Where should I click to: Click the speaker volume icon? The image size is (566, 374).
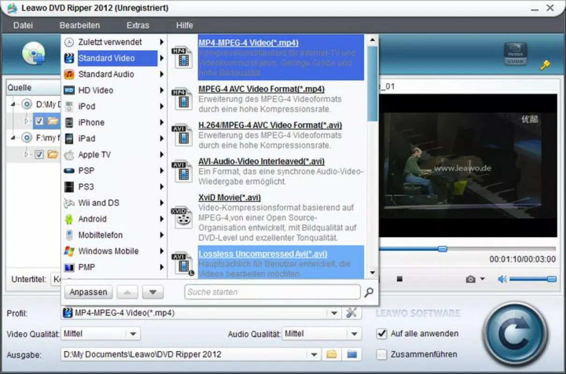[x=502, y=279]
